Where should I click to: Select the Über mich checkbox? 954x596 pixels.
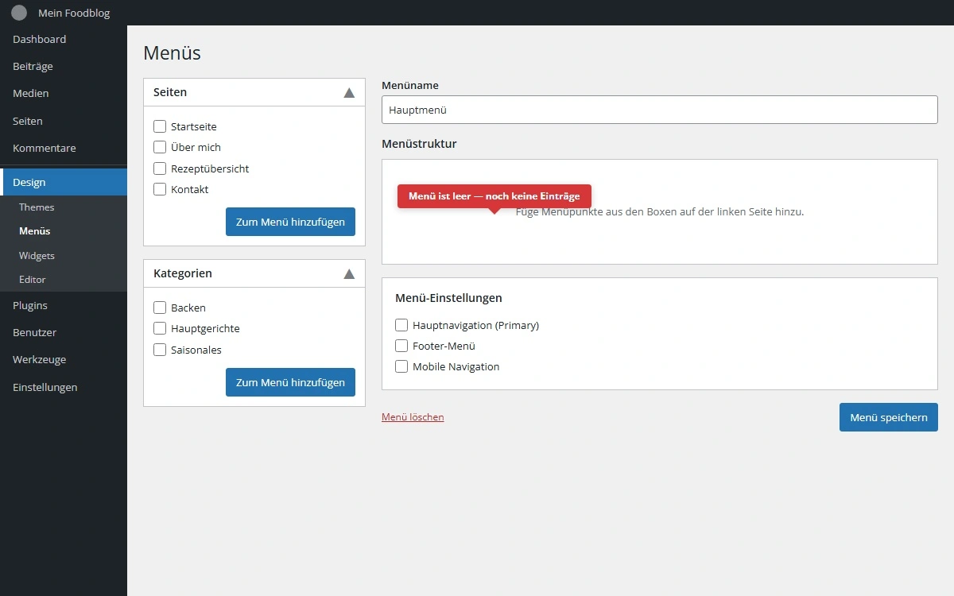point(160,147)
